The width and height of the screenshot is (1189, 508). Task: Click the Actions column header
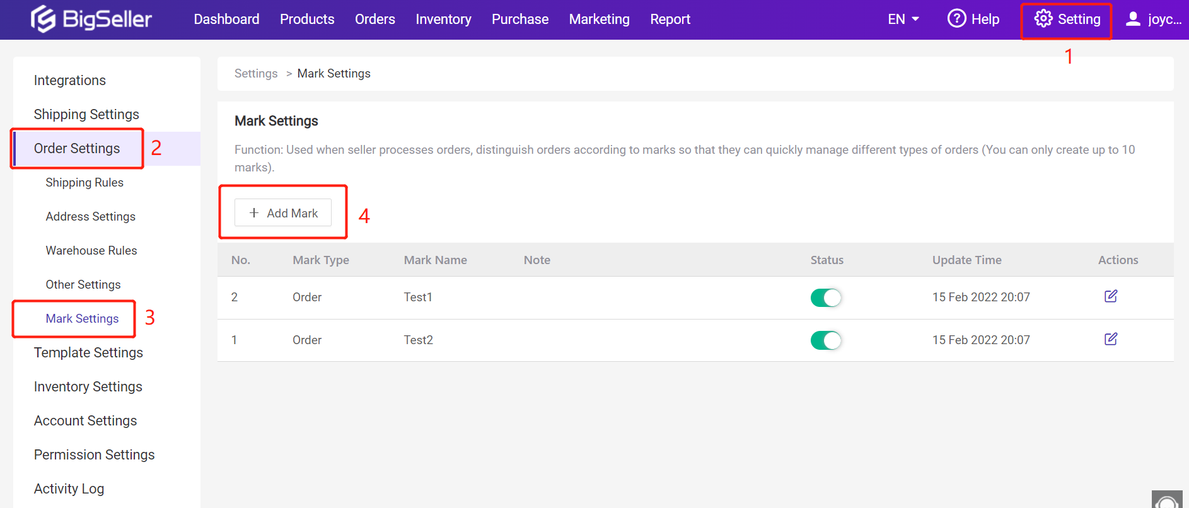(1118, 260)
